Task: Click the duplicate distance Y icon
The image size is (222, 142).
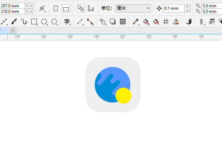Action: pyautogui.click(x=198, y=11)
